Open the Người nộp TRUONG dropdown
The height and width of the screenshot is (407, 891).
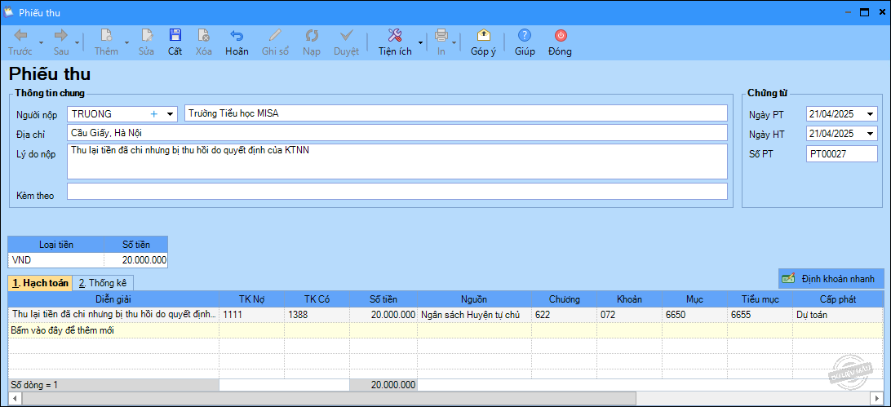tap(170, 114)
